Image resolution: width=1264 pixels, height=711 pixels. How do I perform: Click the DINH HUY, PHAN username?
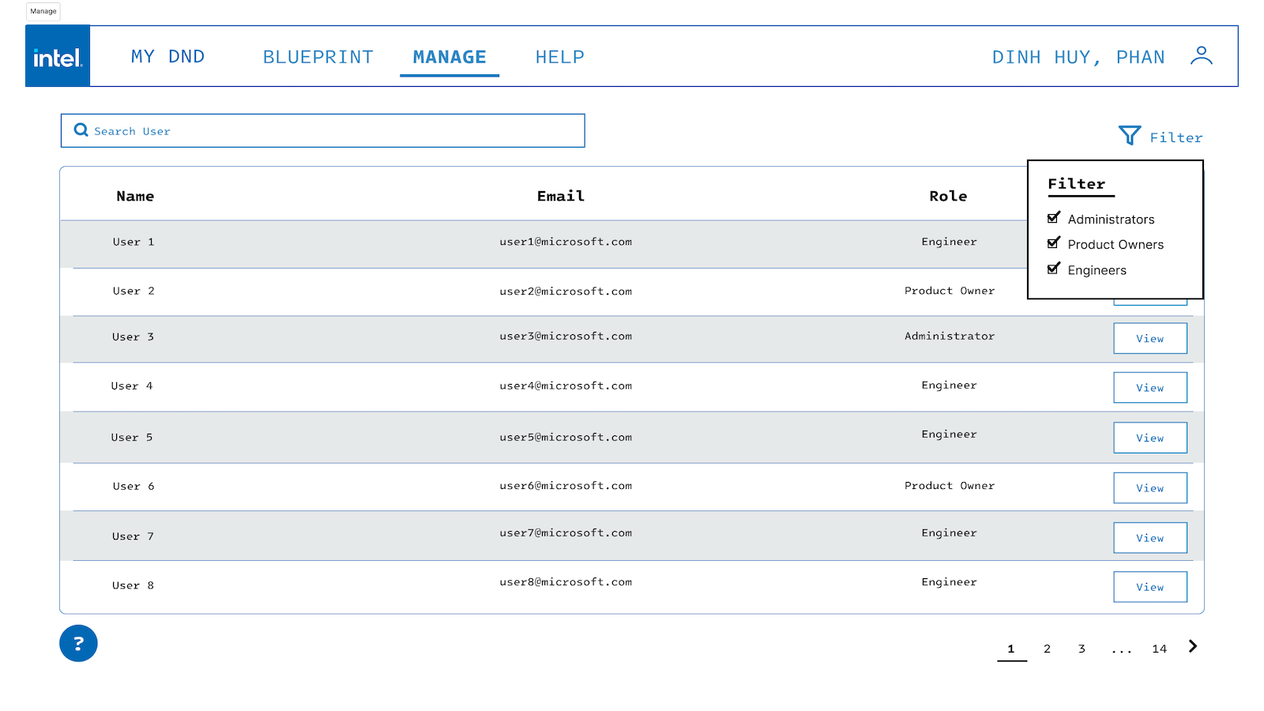click(x=1078, y=57)
